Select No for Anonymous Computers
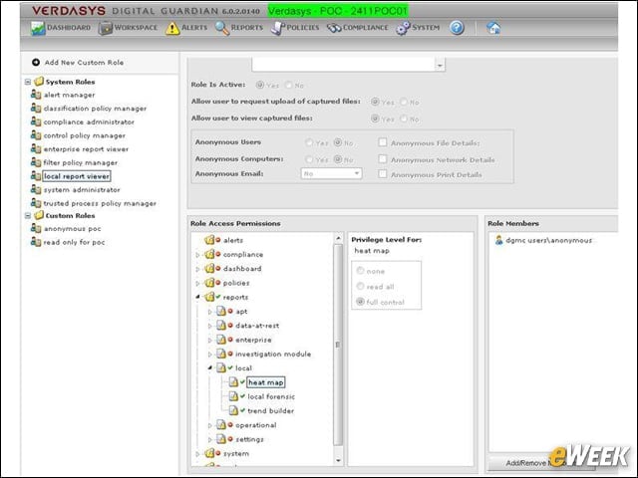 (338, 159)
